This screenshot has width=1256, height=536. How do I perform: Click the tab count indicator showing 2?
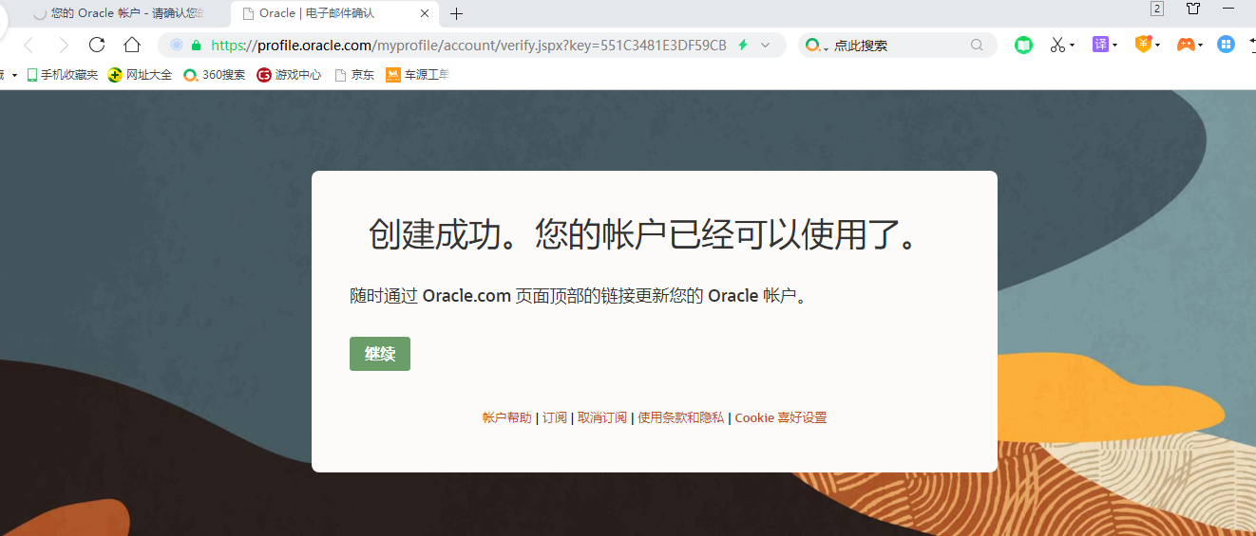click(1156, 9)
